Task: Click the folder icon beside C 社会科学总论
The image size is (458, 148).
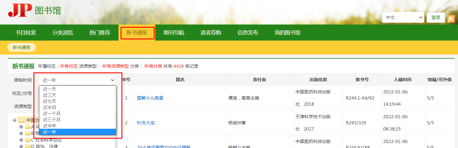Action: click(x=28, y=140)
